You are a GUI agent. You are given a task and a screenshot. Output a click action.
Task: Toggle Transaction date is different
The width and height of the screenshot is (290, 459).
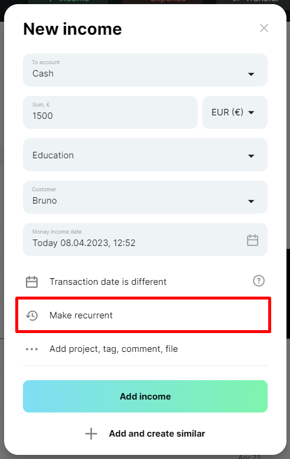tap(108, 282)
